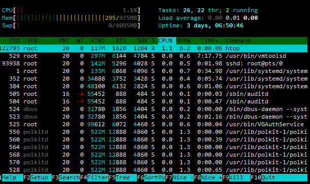Open the F6 SortBy selector
The height and width of the screenshot is (184, 310).
[151, 177]
